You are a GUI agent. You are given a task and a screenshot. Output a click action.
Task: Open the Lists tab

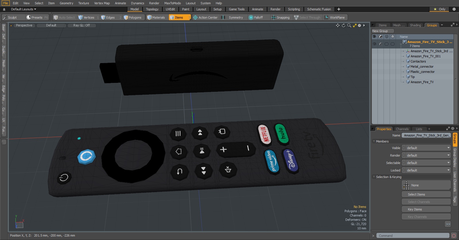coord(419,129)
